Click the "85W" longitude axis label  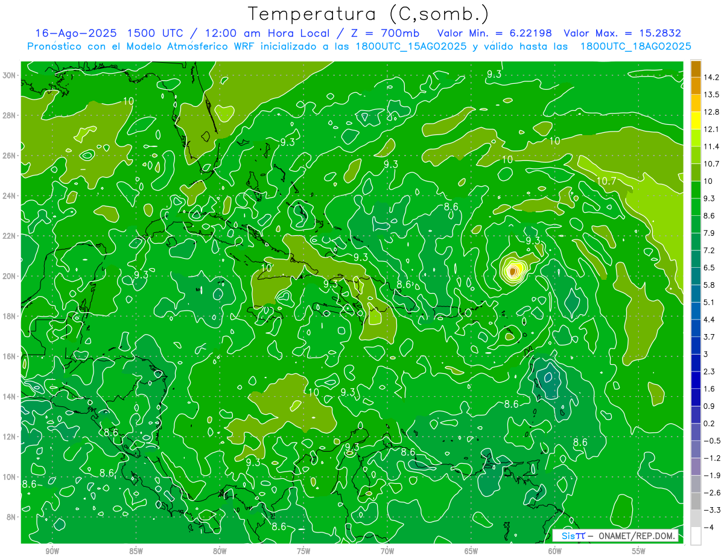tap(136, 551)
